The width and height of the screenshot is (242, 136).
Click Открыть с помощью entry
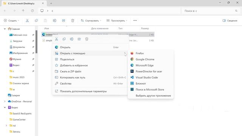(90, 53)
